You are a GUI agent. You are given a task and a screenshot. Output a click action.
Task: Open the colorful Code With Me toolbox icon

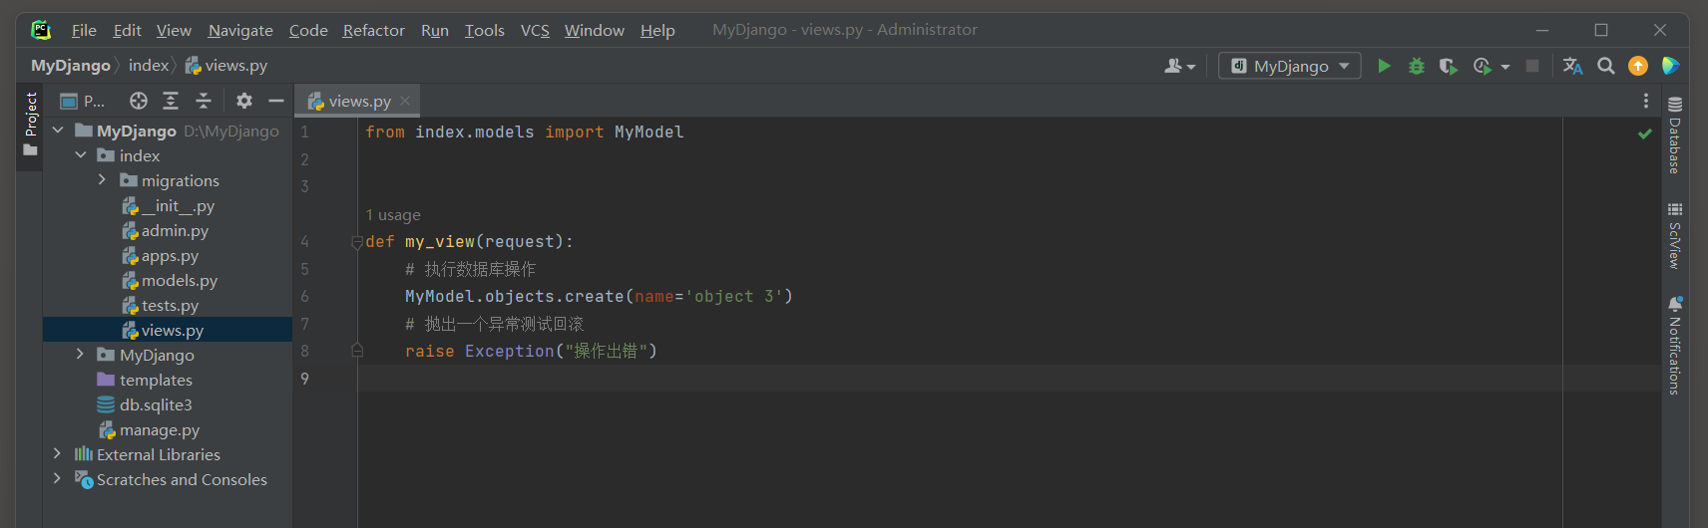coord(1670,66)
